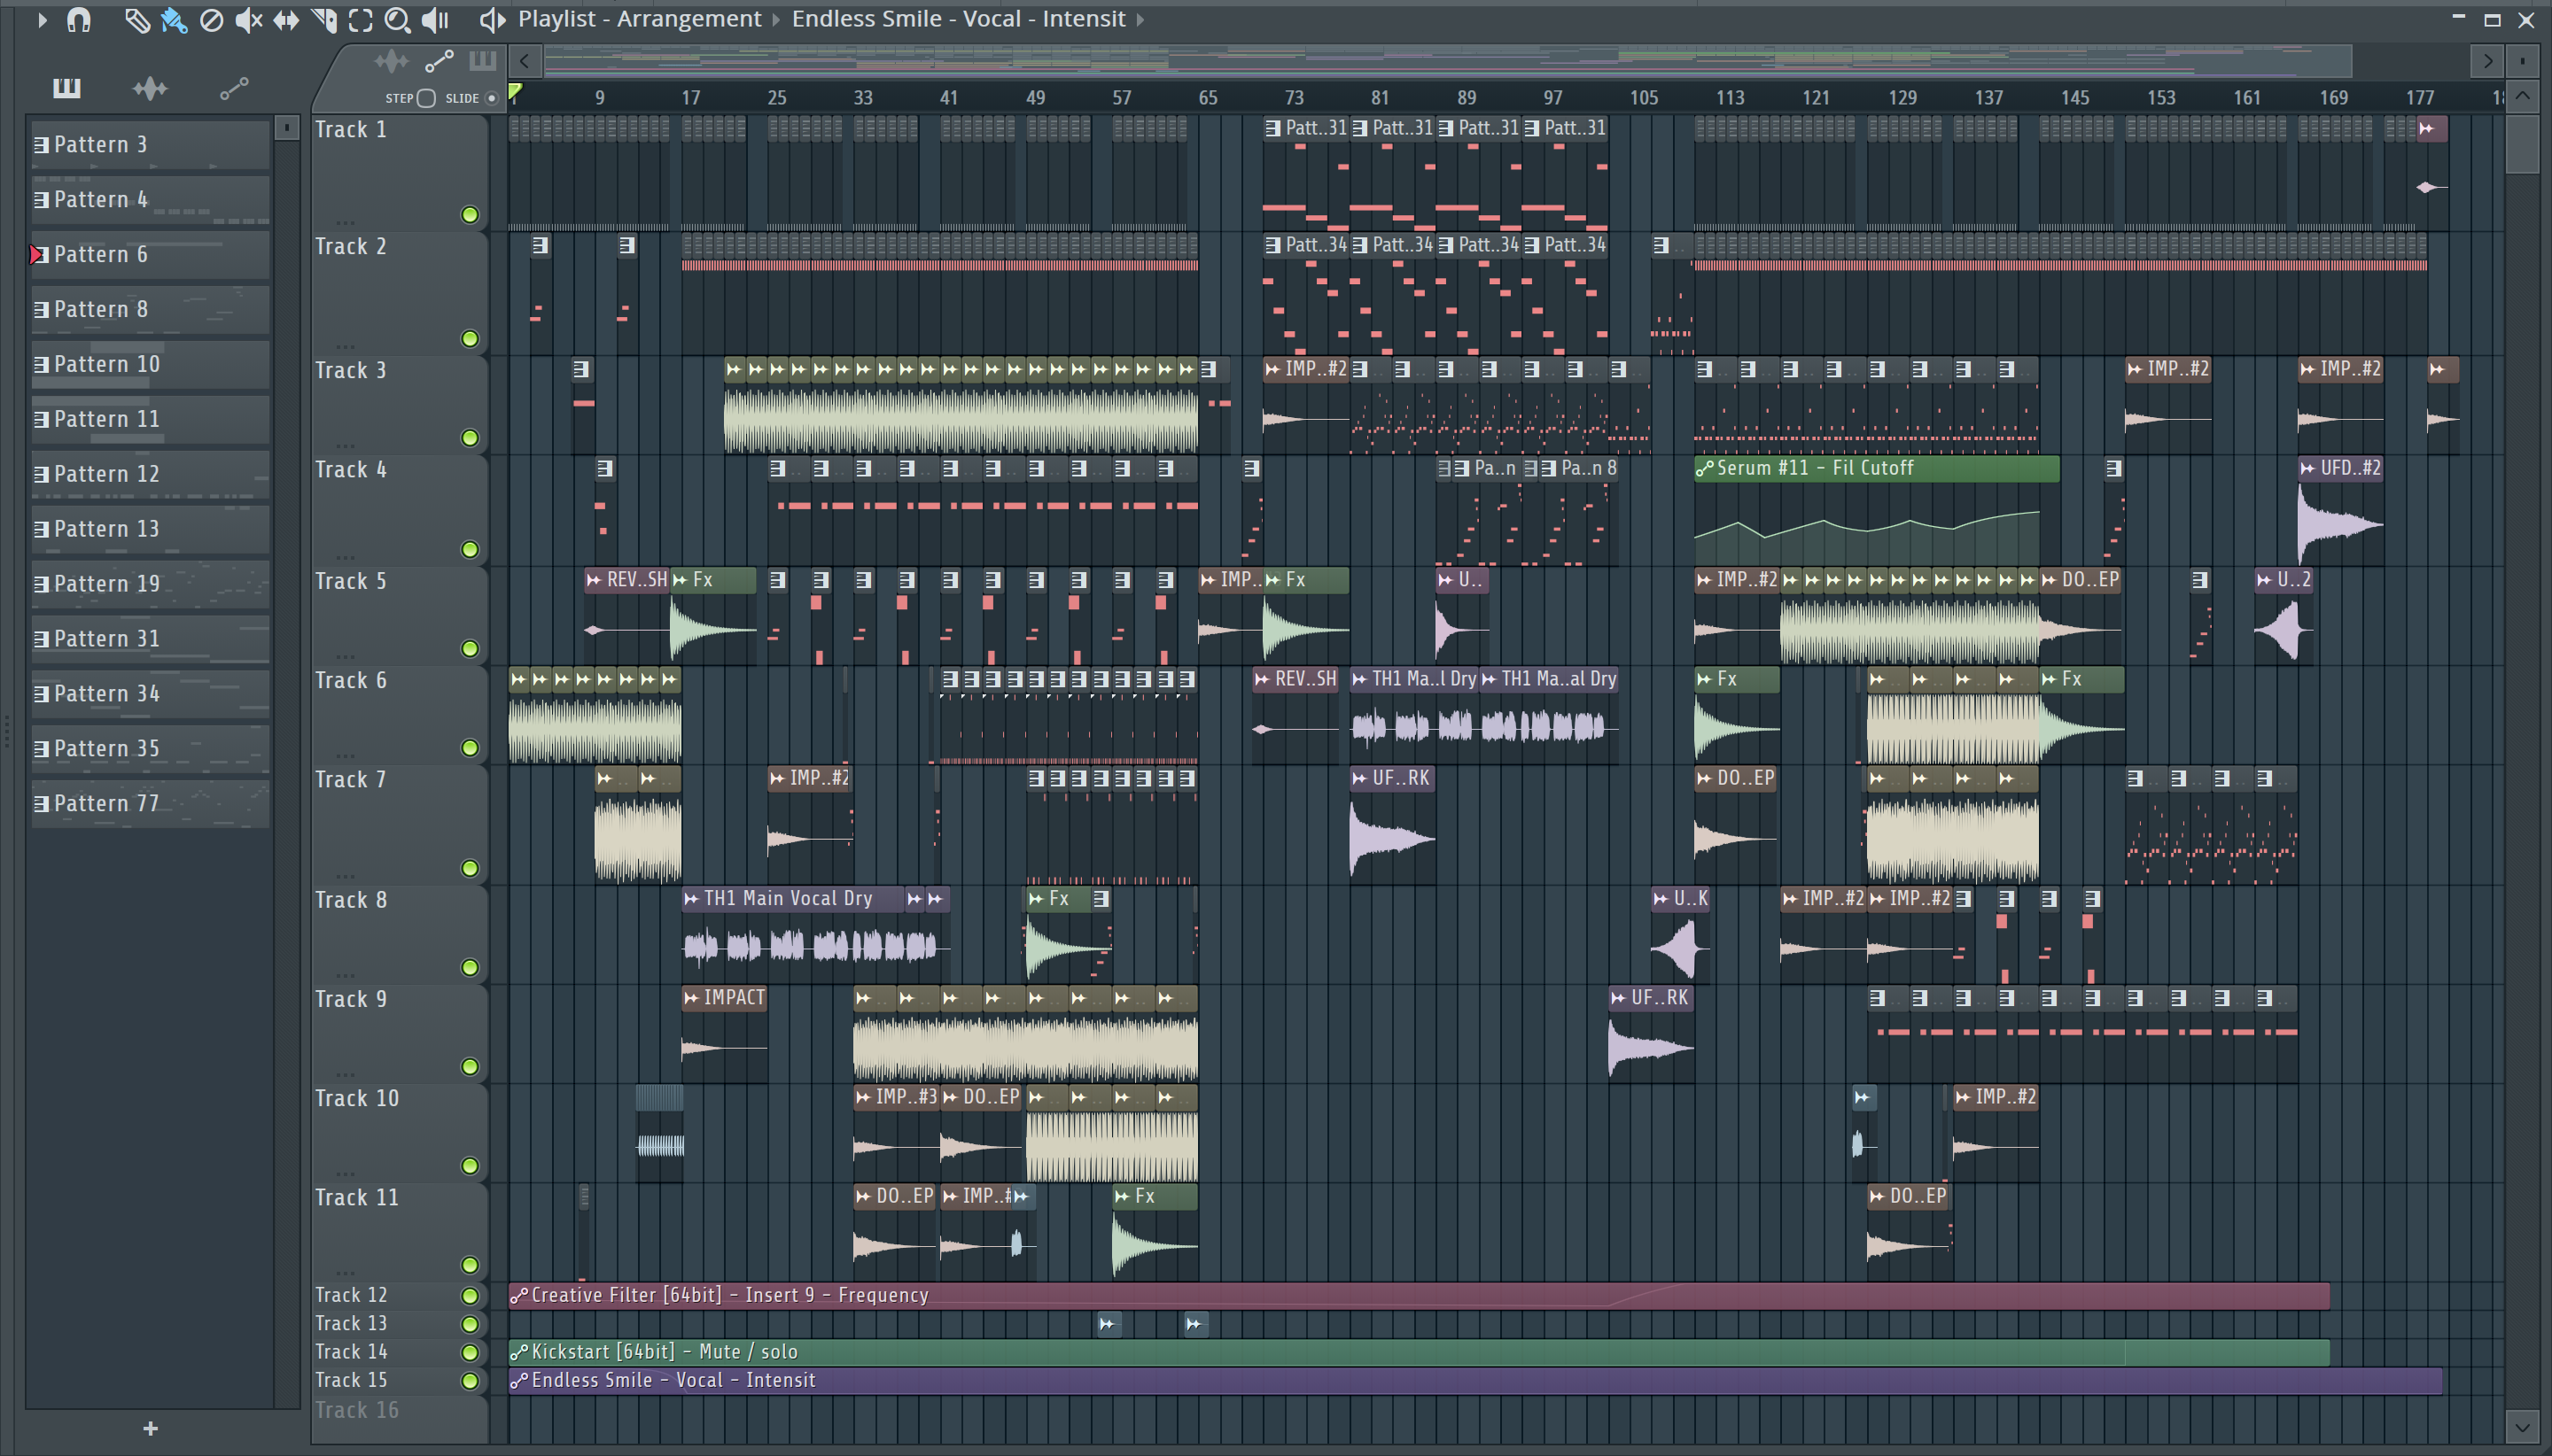Select Pattern 19 in the picker
The width and height of the screenshot is (2552, 1456).
[x=150, y=584]
